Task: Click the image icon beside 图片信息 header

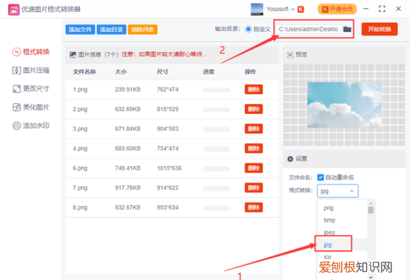Action: (x=73, y=55)
